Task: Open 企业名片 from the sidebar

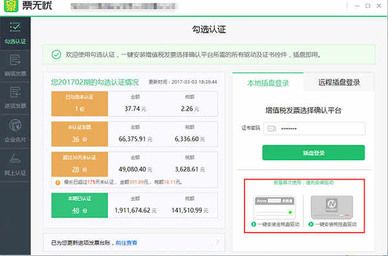Action: (16, 131)
